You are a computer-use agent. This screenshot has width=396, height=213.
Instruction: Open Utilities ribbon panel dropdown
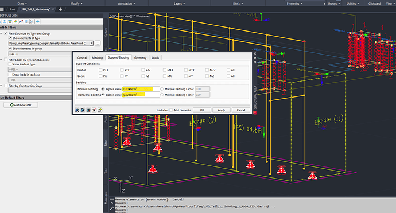352,3
